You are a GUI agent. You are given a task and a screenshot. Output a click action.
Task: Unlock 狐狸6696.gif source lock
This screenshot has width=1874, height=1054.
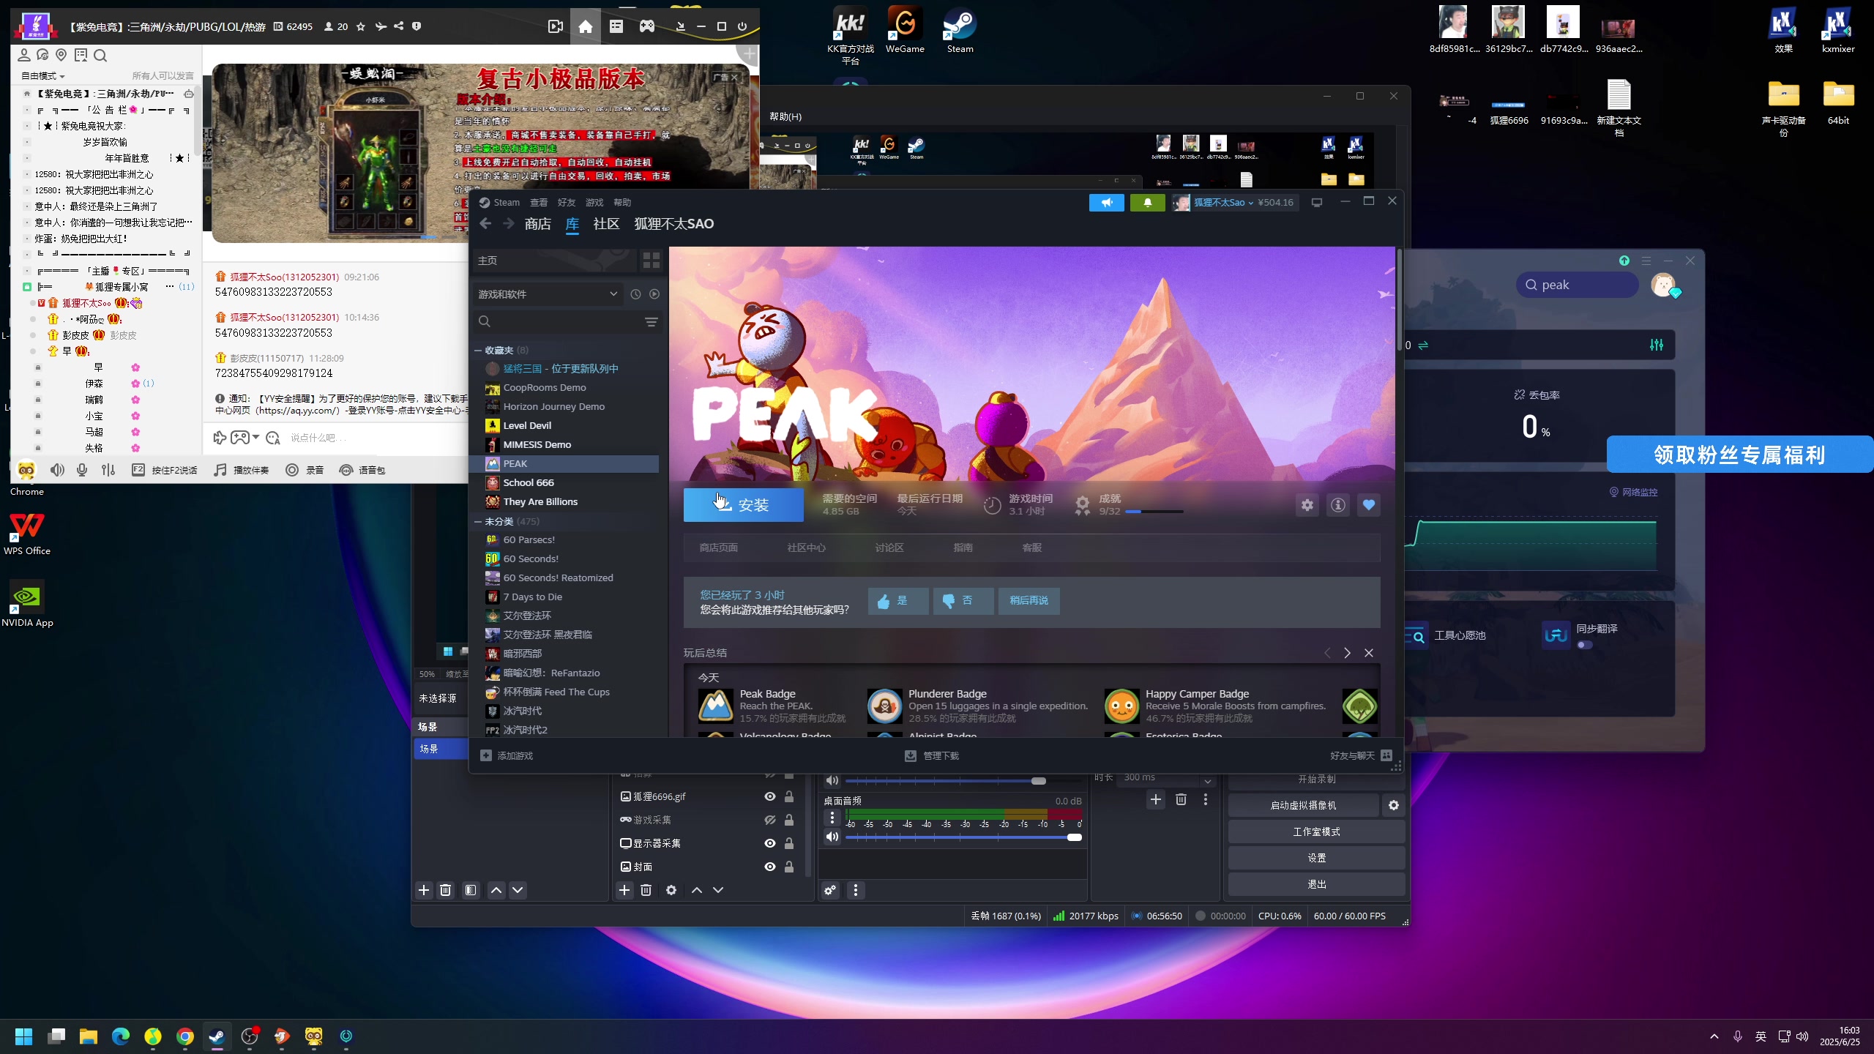(x=789, y=796)
